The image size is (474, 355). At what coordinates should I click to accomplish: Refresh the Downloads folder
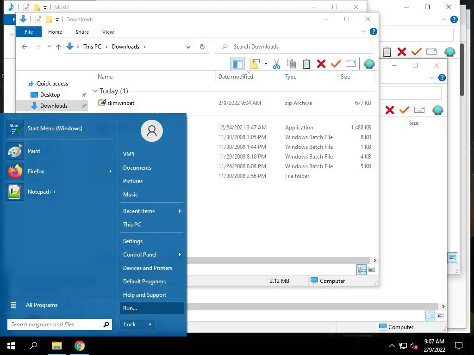pyautogui.click(x=202, y=47)
